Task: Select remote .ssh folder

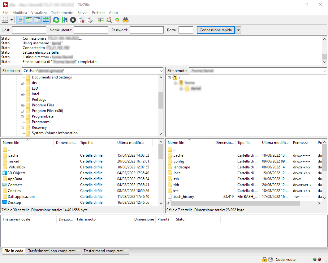Action: [x=176, y=179]
